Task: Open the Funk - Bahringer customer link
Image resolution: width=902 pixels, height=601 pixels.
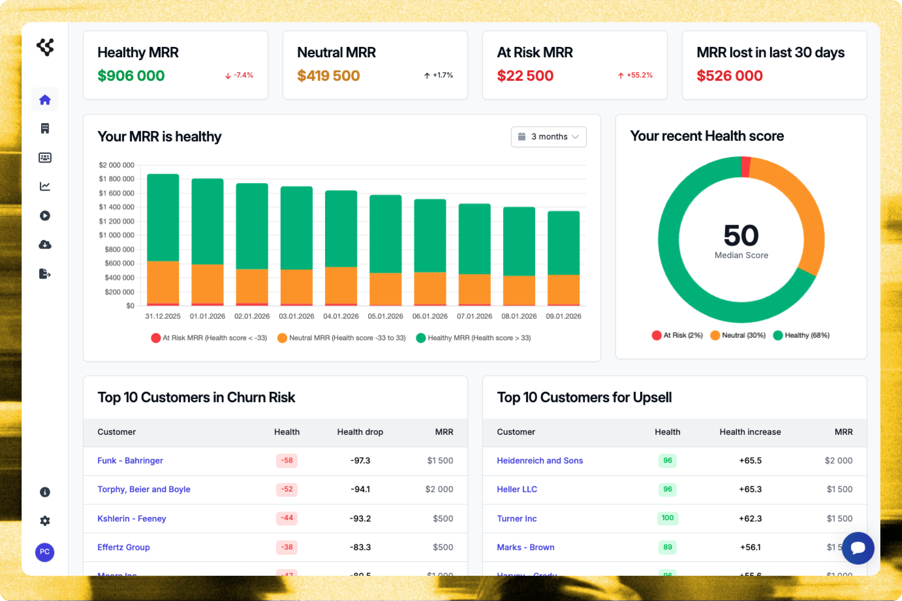Action: click(130, 460)
